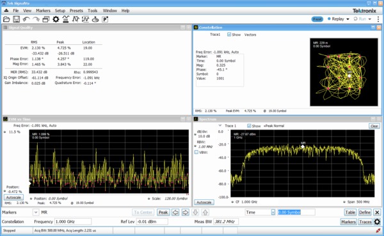The height and width of the screenshot is (236, 384).
Task: Open the Window menu
Action: point(109,10)
